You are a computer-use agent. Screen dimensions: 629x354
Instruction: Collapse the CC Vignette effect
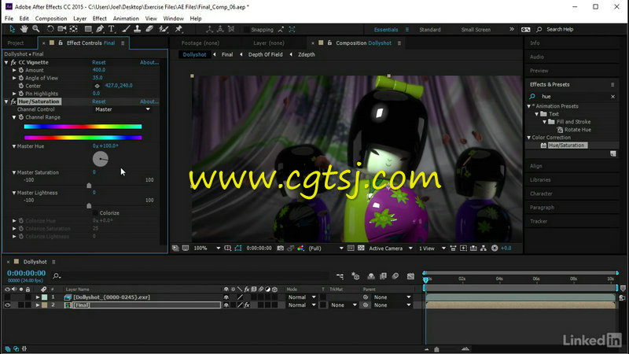pyautogui.click(x=6, y=63)
